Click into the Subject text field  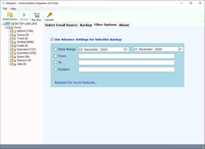click(127, 69)
